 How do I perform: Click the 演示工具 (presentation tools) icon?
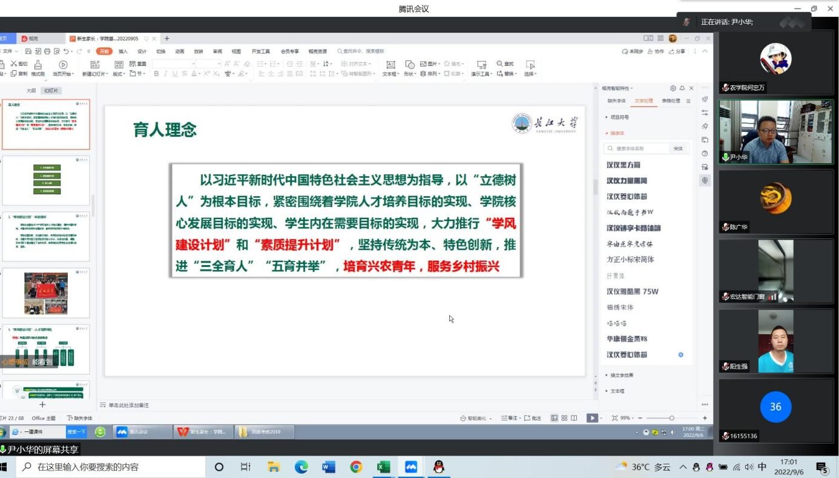pos(481,65)
